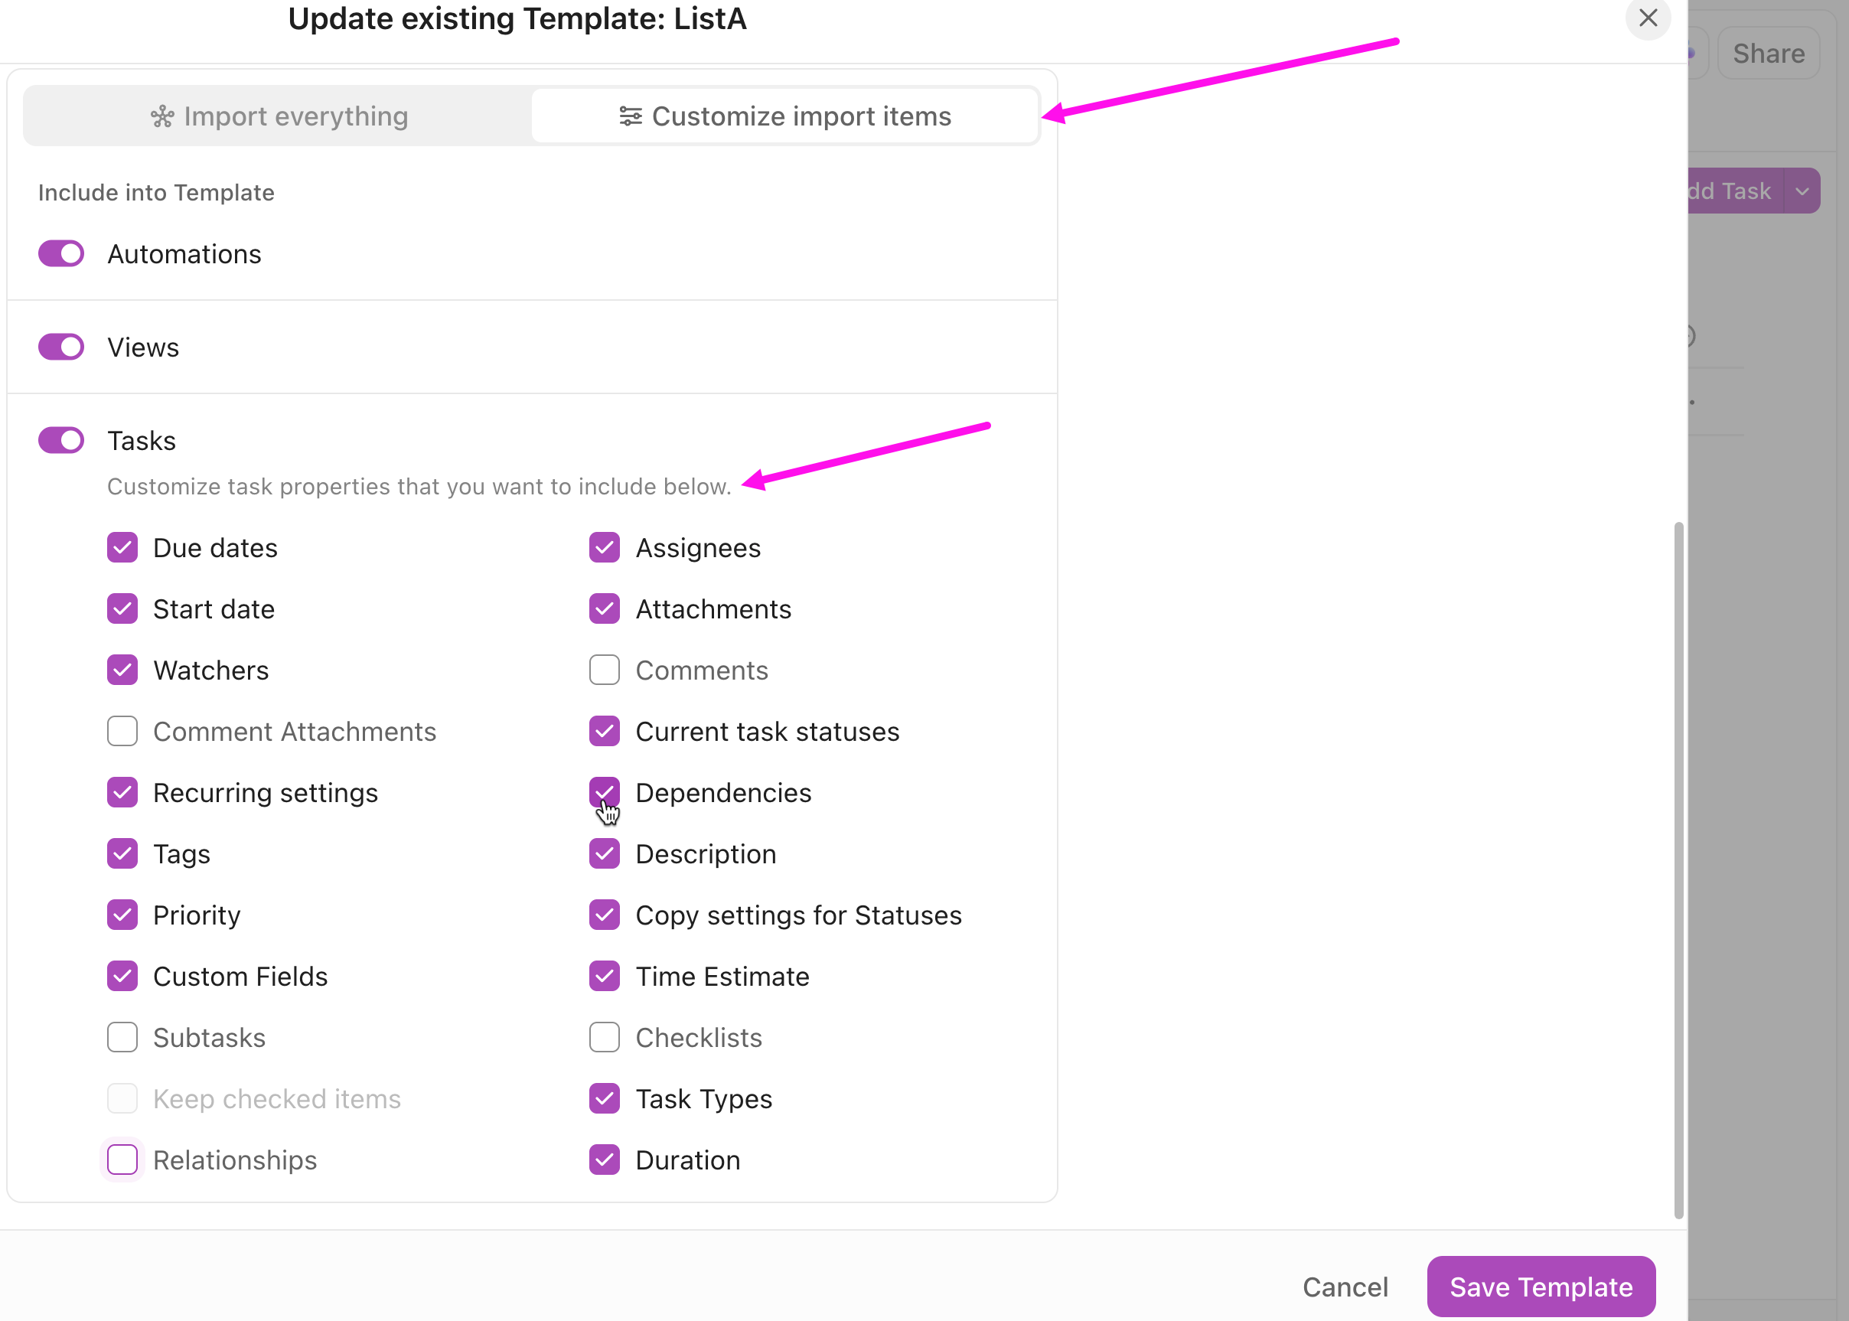Open the Add Task dropdown arrow
This screenshot has height=1321, width=1849.
pyautogui.click(x=1802, y=191)
